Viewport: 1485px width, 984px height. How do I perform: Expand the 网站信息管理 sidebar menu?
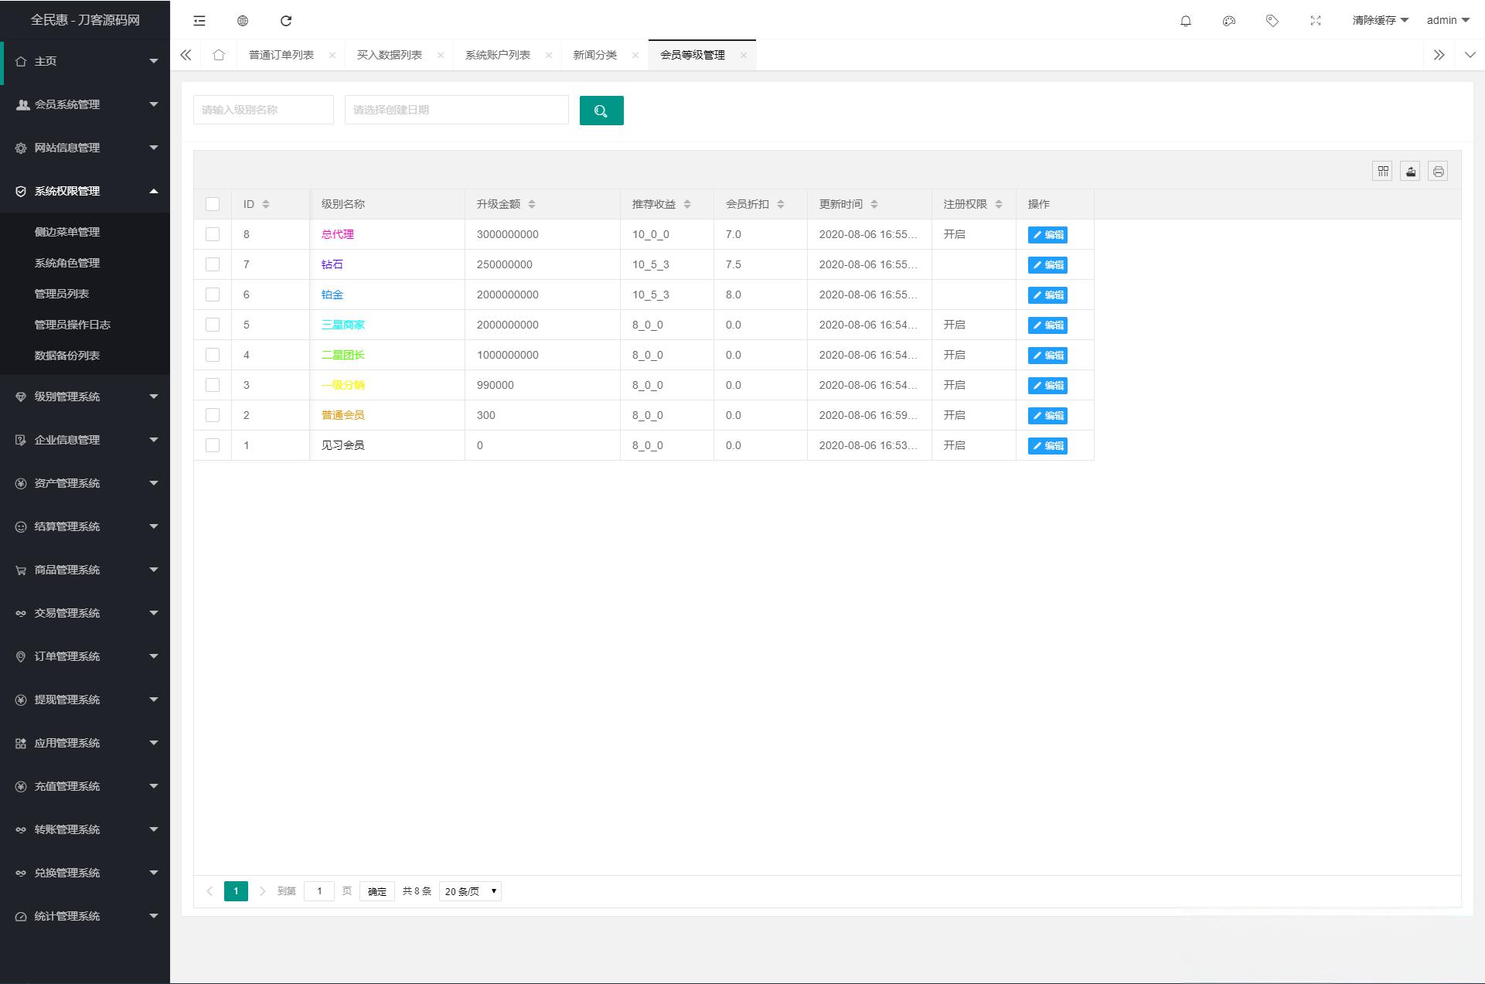point(85,148)
